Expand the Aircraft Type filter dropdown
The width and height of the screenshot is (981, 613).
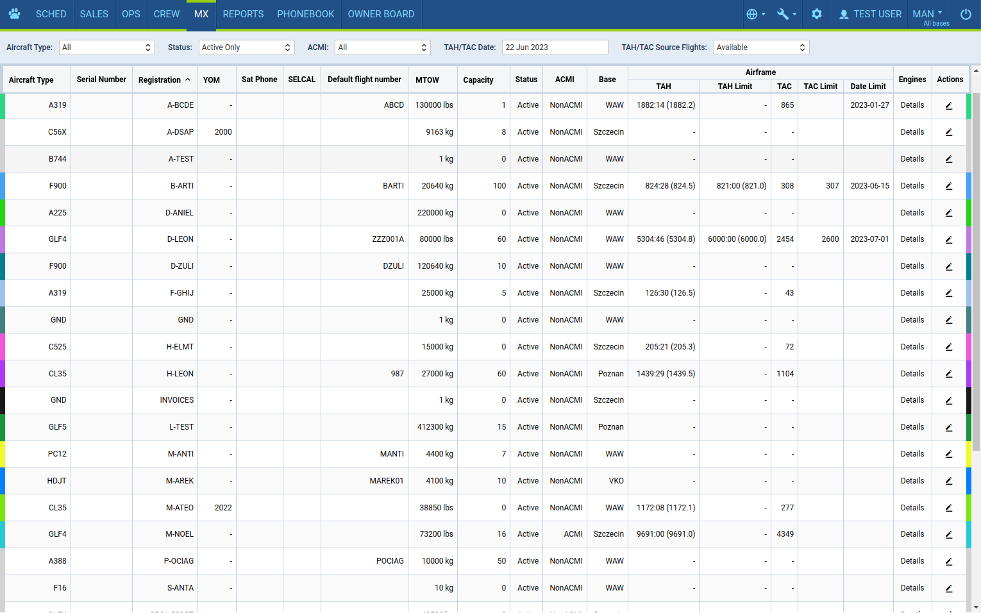coord(107,47)
